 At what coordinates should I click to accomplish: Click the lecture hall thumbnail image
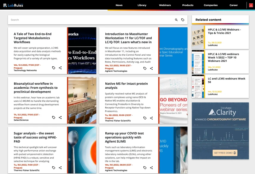tap(82, 100)
